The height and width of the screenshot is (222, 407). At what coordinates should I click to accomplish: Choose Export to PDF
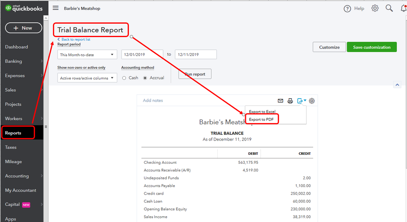click(x=261, y=119)
